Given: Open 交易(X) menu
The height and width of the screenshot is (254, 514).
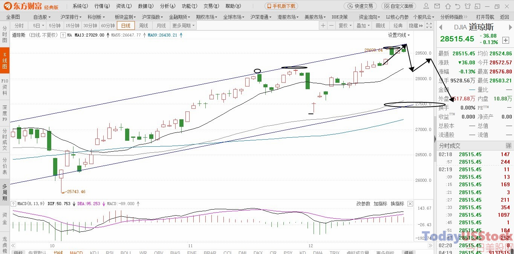Looking at the screenshot, I should tap(211, 6).
